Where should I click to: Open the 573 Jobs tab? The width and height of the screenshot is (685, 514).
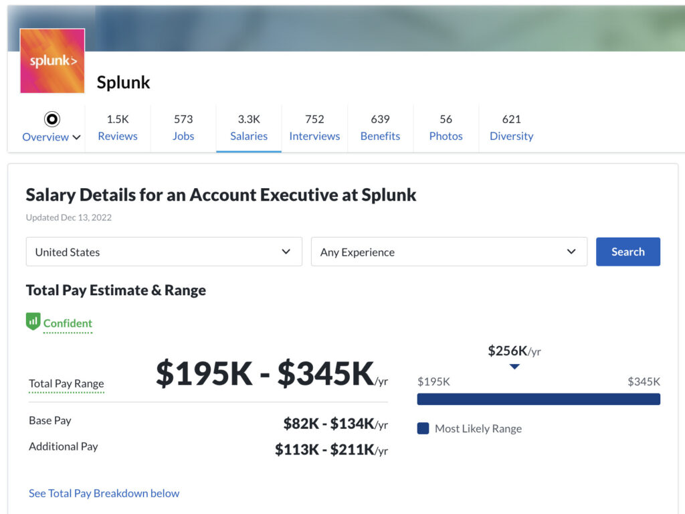pos(183,128)
